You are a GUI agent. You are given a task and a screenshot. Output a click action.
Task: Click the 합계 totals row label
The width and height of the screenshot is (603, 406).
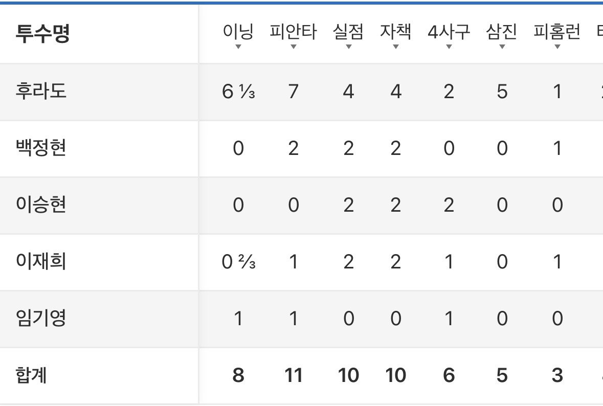coord(31,375)
